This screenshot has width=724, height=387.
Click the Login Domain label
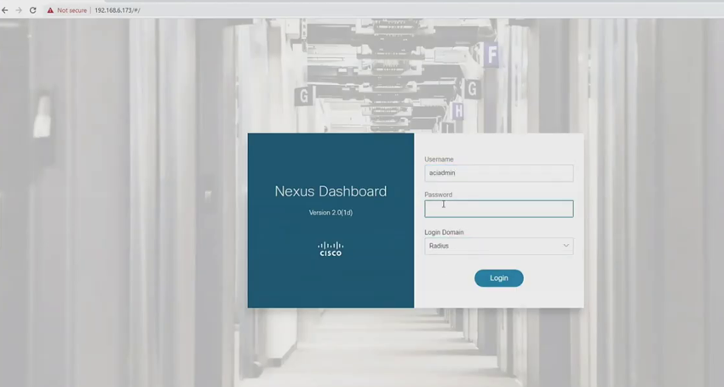[444, 232]
